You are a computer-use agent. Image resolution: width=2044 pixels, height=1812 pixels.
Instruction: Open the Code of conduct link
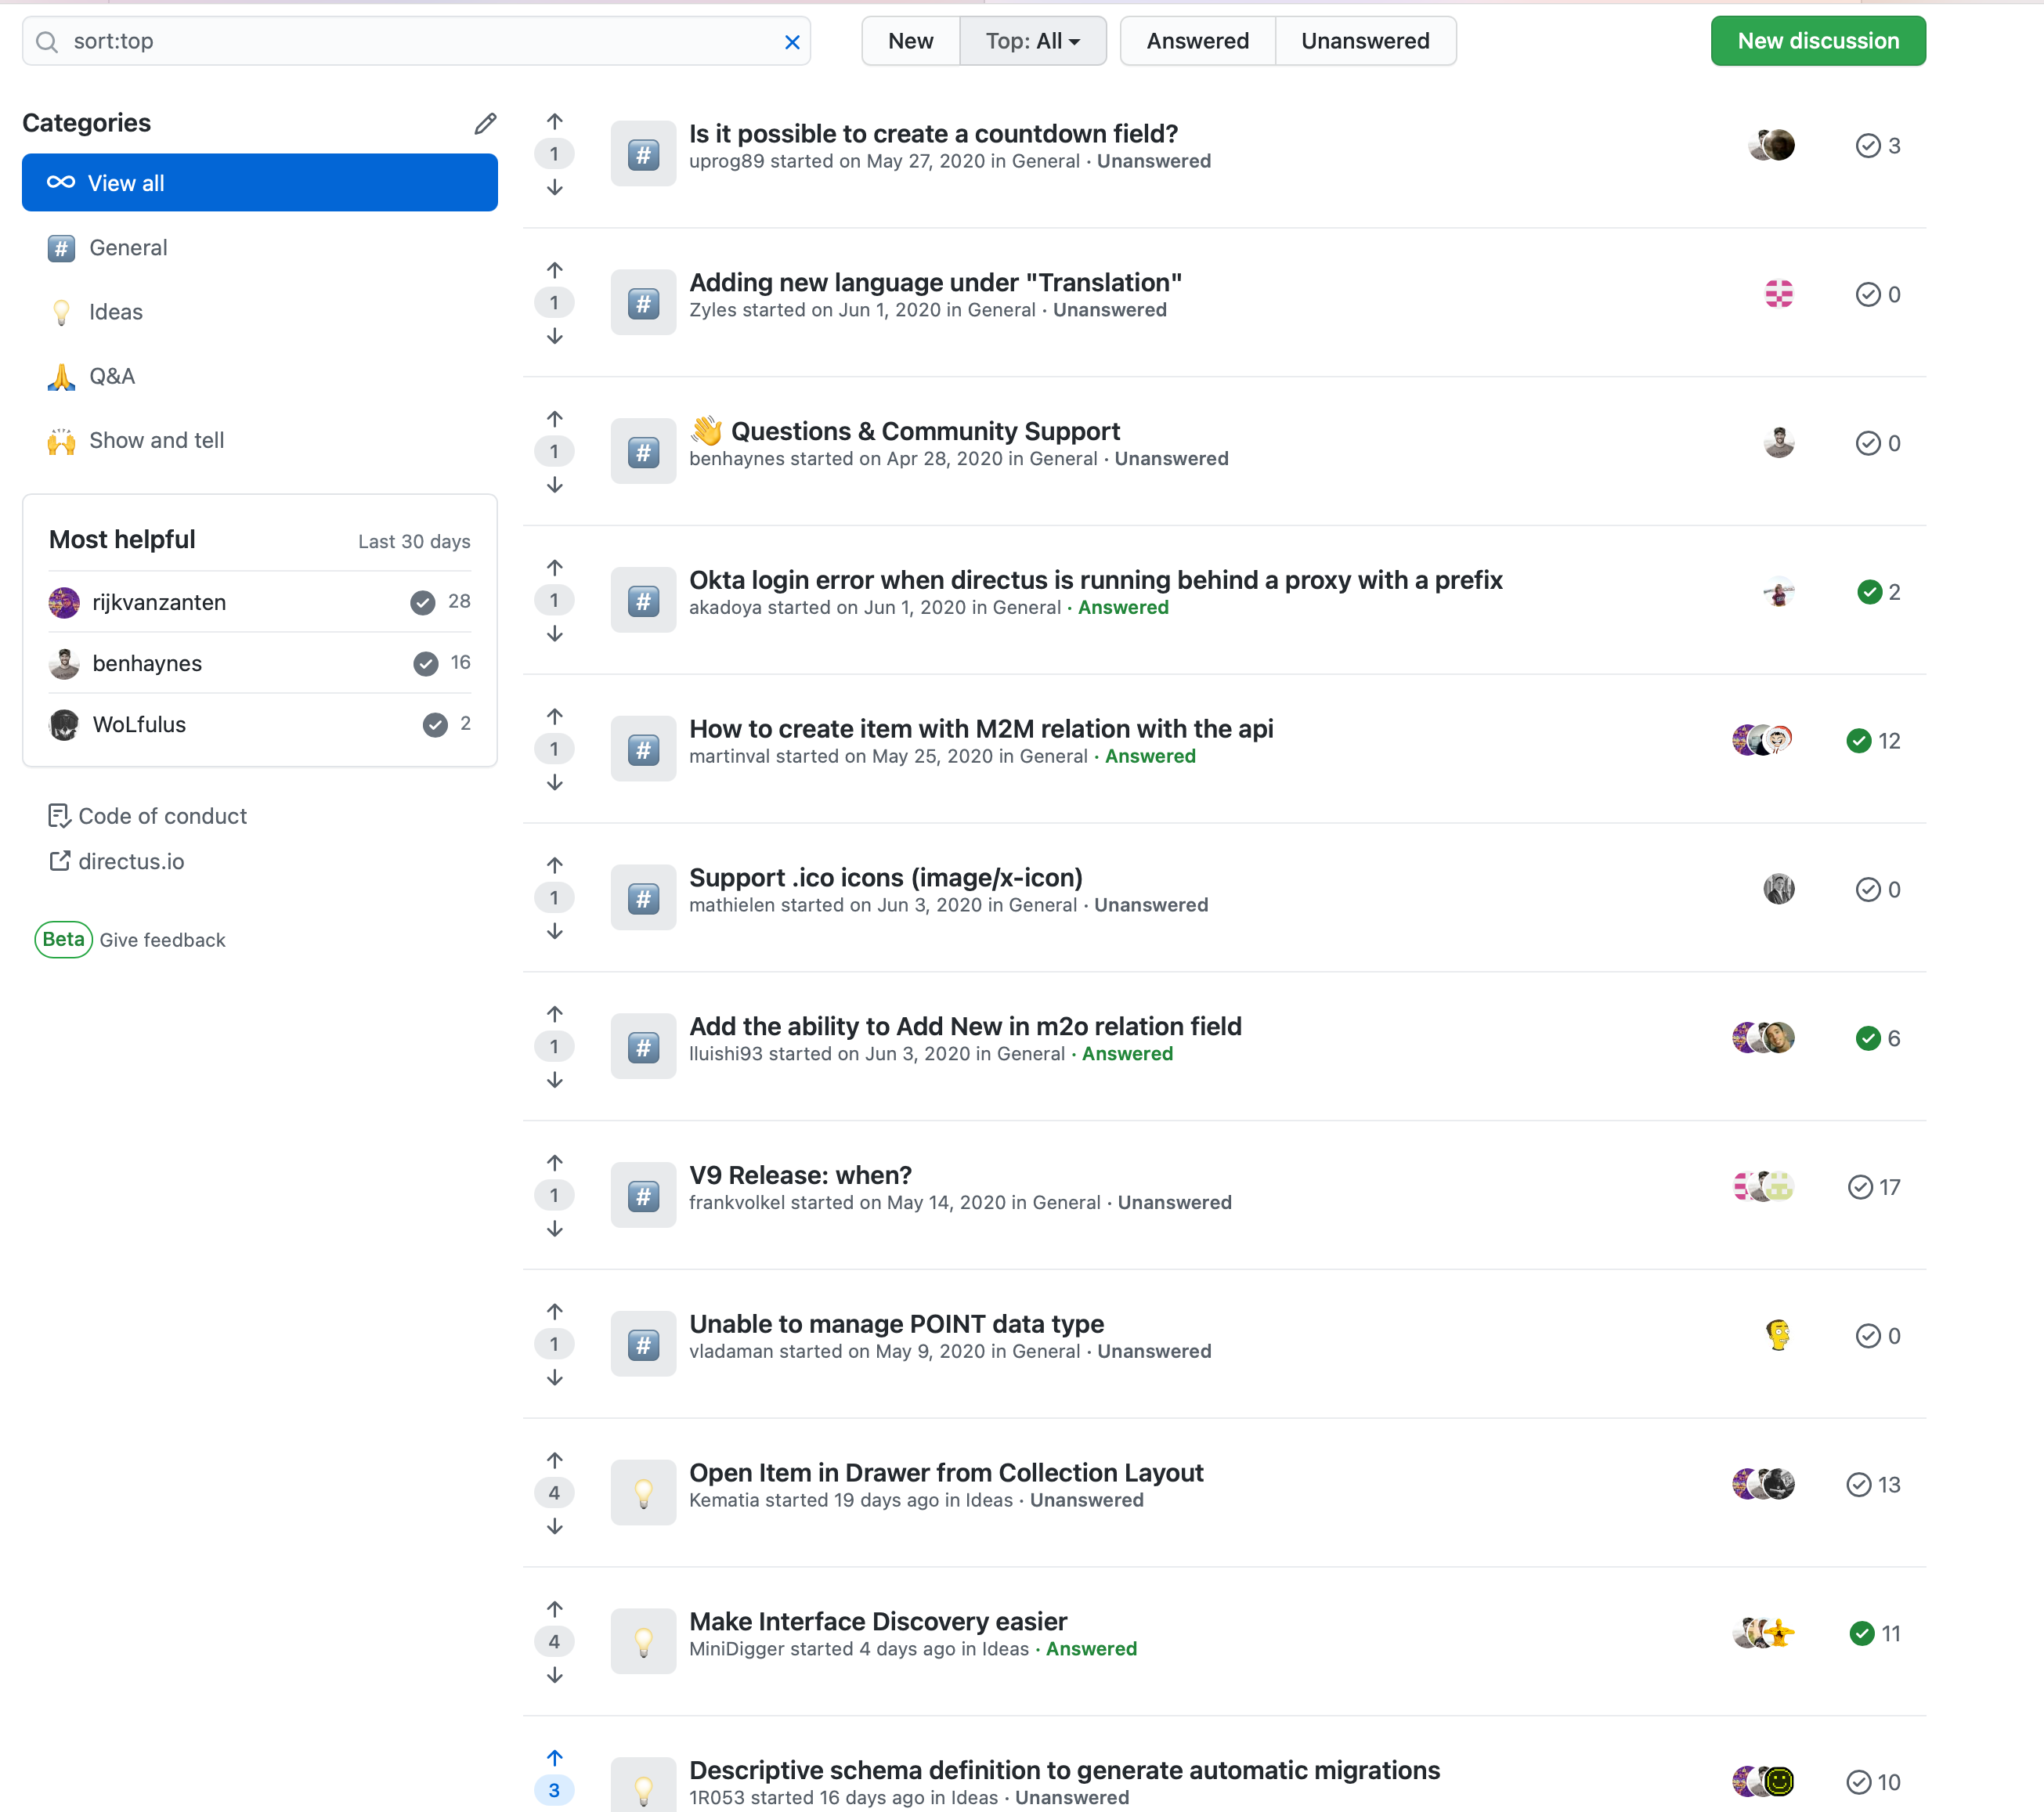tap(162, 816)
